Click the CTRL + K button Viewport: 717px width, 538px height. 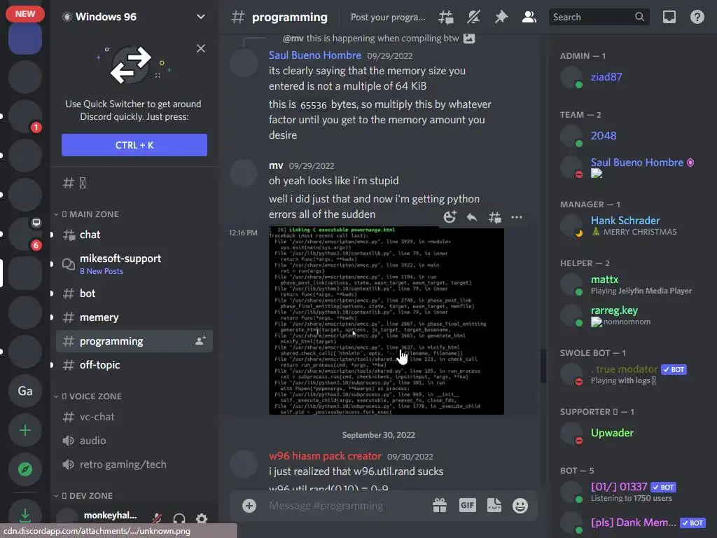(x=134, y=145)
